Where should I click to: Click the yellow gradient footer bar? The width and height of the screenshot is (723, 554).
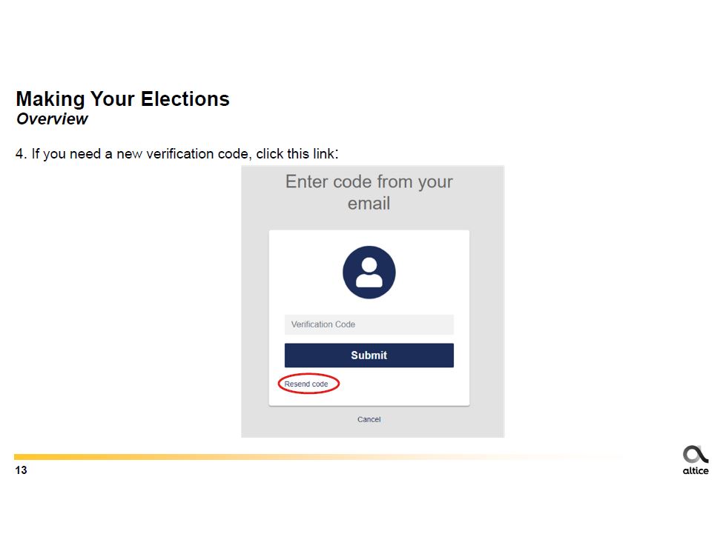coord(222,457)
